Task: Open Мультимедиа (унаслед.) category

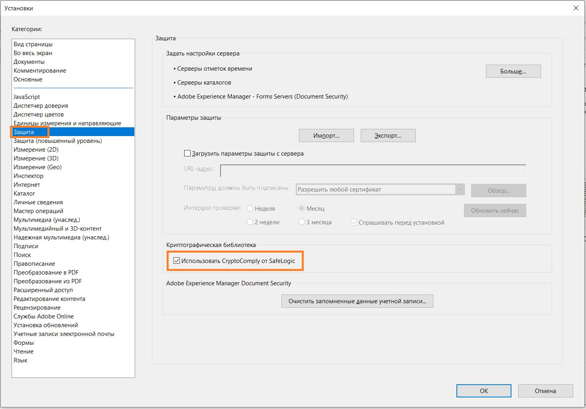Action: tap(73, 220)
